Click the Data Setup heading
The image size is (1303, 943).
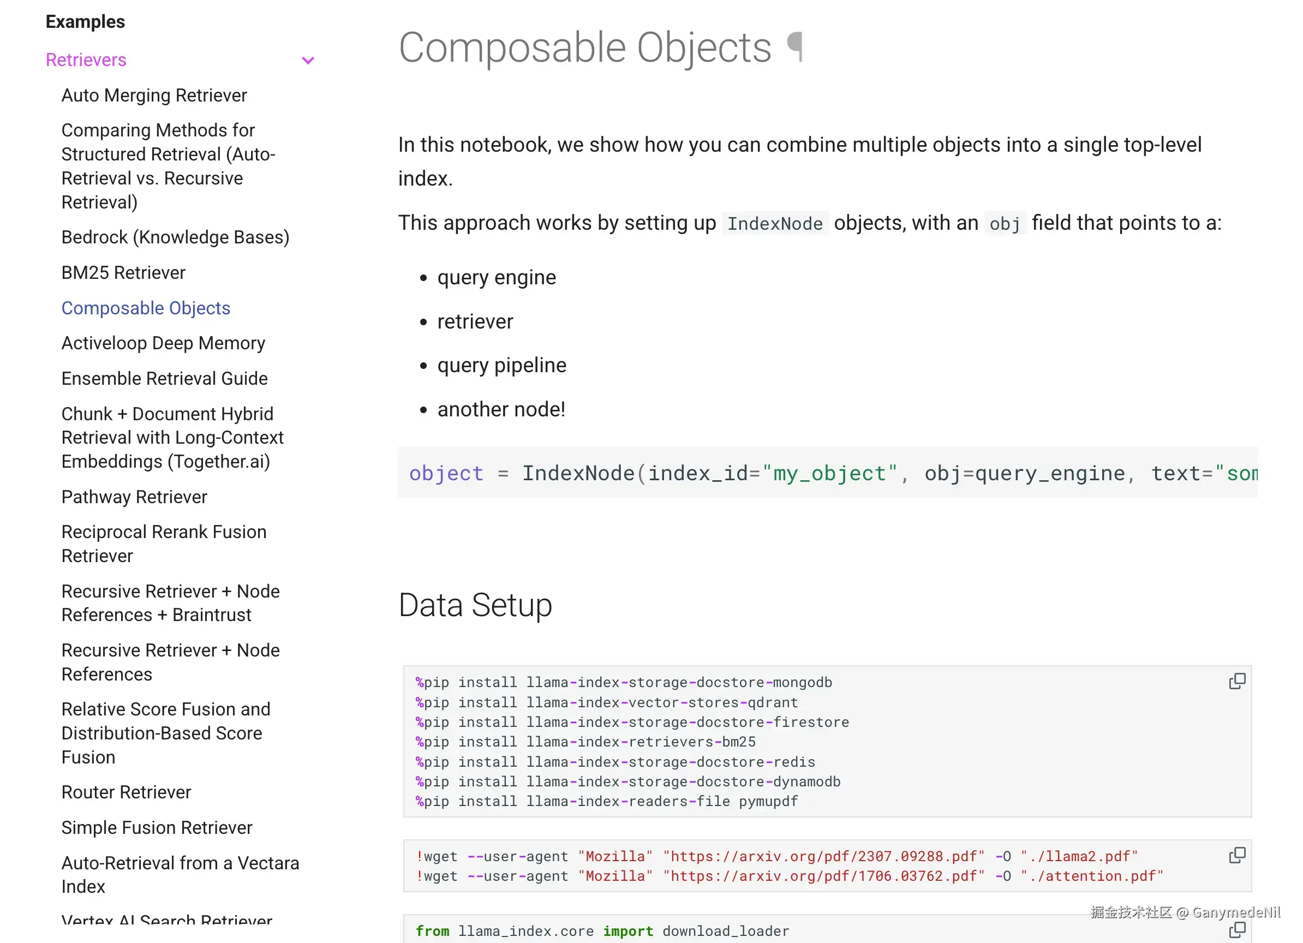(475, 605)
